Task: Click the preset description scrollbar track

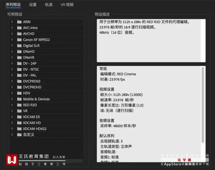Action: (x=203, y=41)
